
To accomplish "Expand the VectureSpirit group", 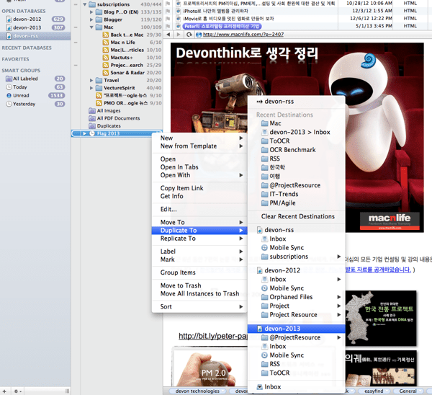I will [91, 88].
